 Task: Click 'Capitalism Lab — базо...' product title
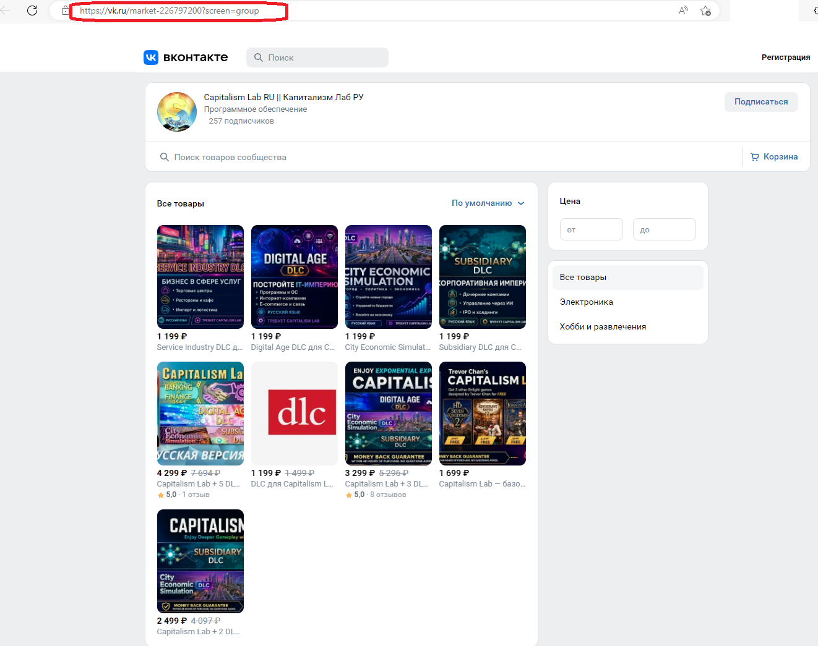[483, 484]
